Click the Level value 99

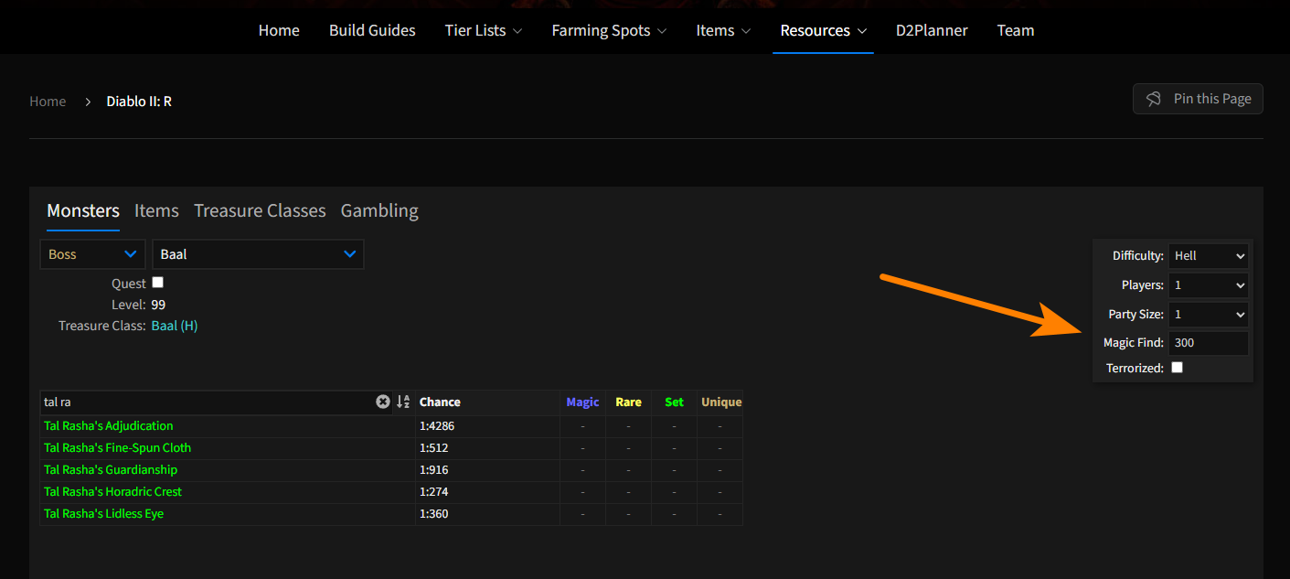158,305
